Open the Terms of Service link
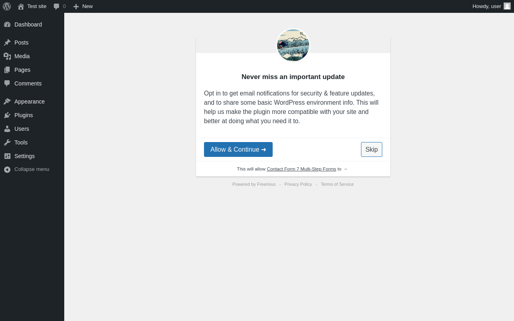The width and height of the screenshot is (514, 321). 337,184
